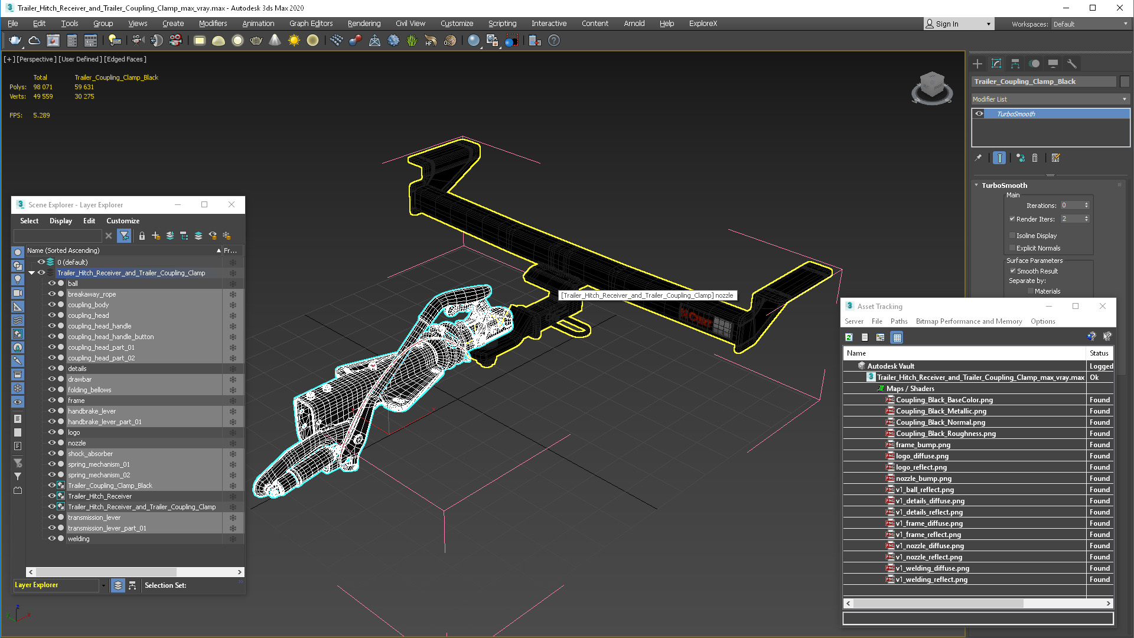Toggle the Smooth Result checkbox
Viewport: 1134px width, 638px height.
[1012, 271]
